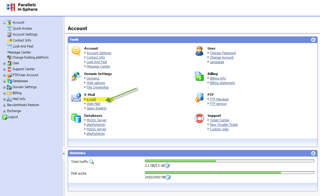Open the File Ownership link
The image size is (320, 196).
click(97, 87)
